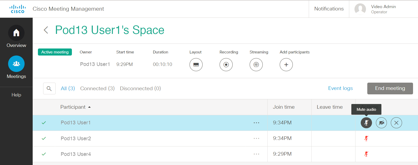Screen dimensions: 418x165
Task: Click the green checkmark for Pod13 User1
Action: pos(44,123)
